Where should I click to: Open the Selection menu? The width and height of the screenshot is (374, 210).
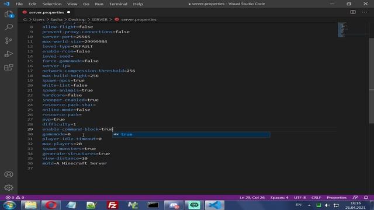pos(52,4)
